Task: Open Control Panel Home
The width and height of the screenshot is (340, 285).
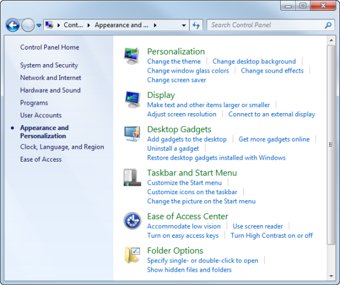Action: coord(50,47)
